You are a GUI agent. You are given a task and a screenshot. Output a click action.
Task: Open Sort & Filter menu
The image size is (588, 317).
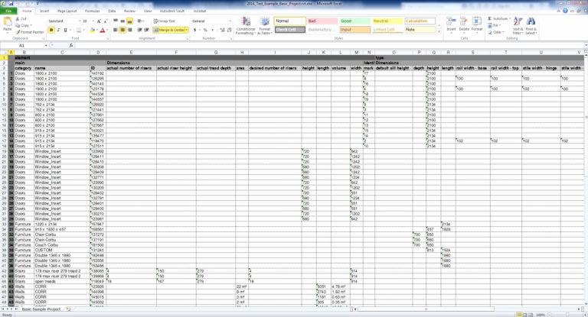tap(518, 25)
